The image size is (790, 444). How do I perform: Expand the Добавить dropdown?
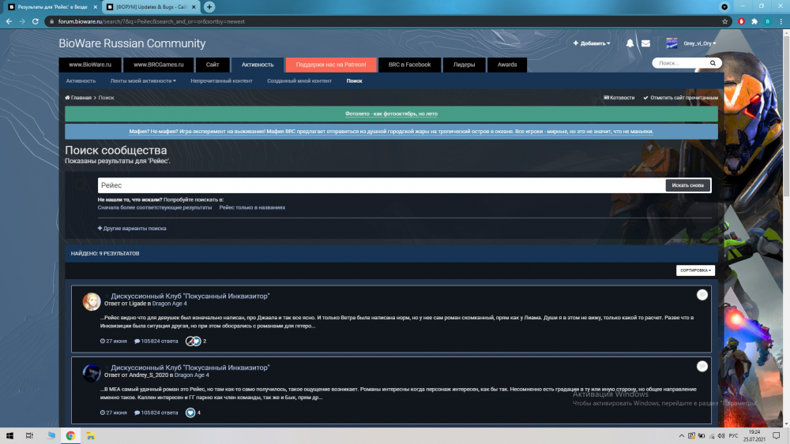point(592,43)
